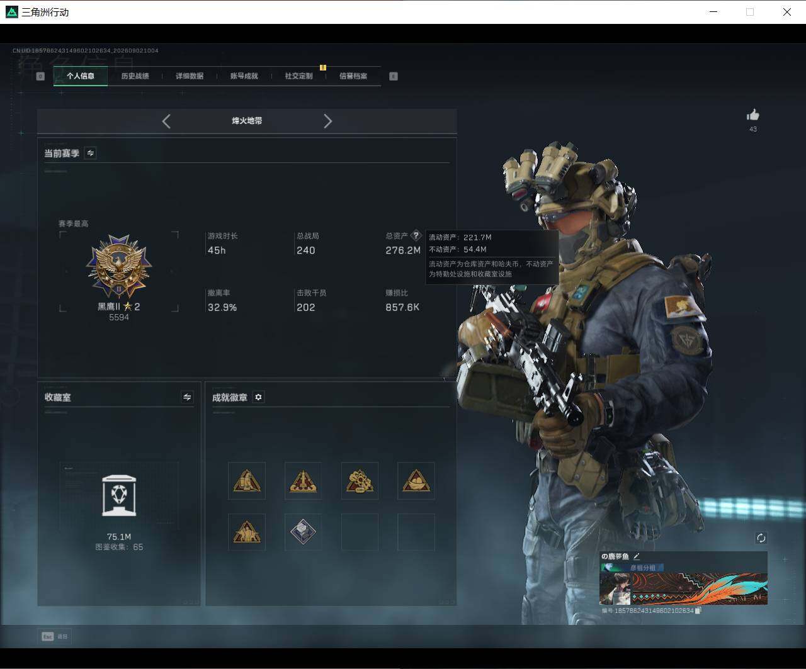Click the 图鉴收集: 65 text
This screenshot has height=669, width=806.
point(119,548)
